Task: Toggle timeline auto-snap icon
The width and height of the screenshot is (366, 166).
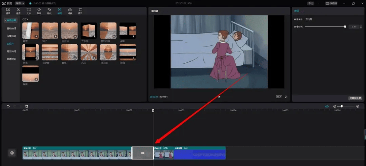Action: 327,106
